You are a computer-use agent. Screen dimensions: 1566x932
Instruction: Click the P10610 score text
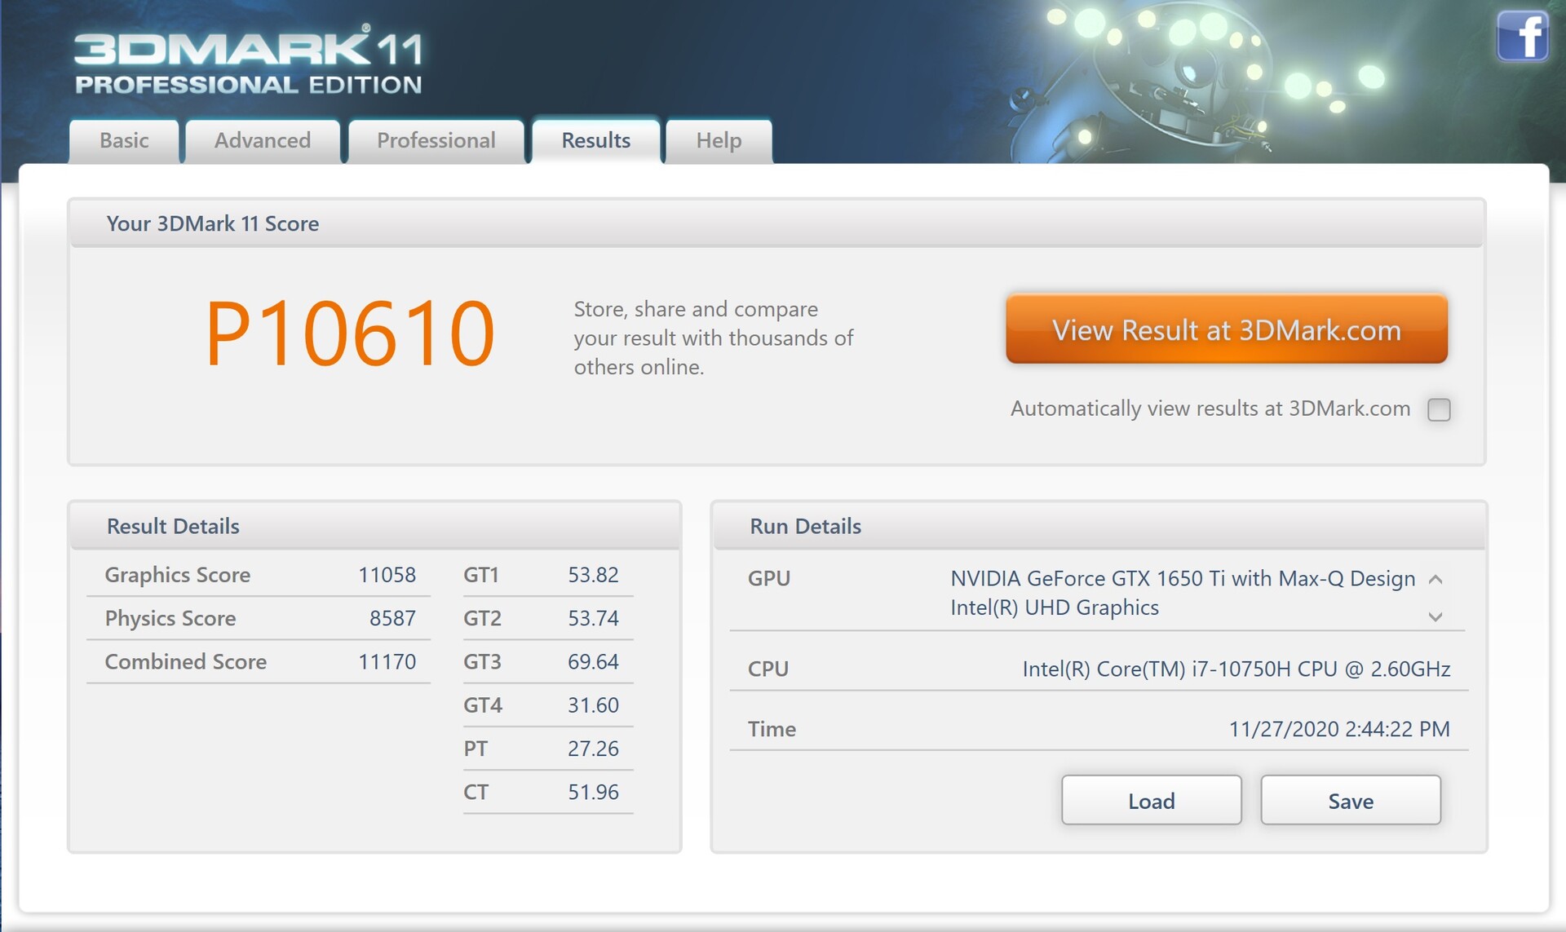349,333
